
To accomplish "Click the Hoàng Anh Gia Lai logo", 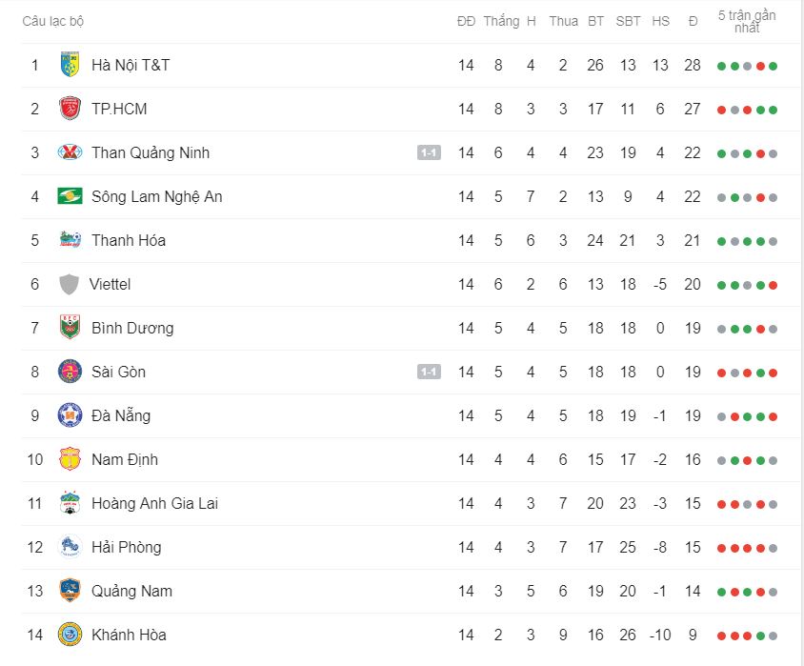I will tap(70, 503).
